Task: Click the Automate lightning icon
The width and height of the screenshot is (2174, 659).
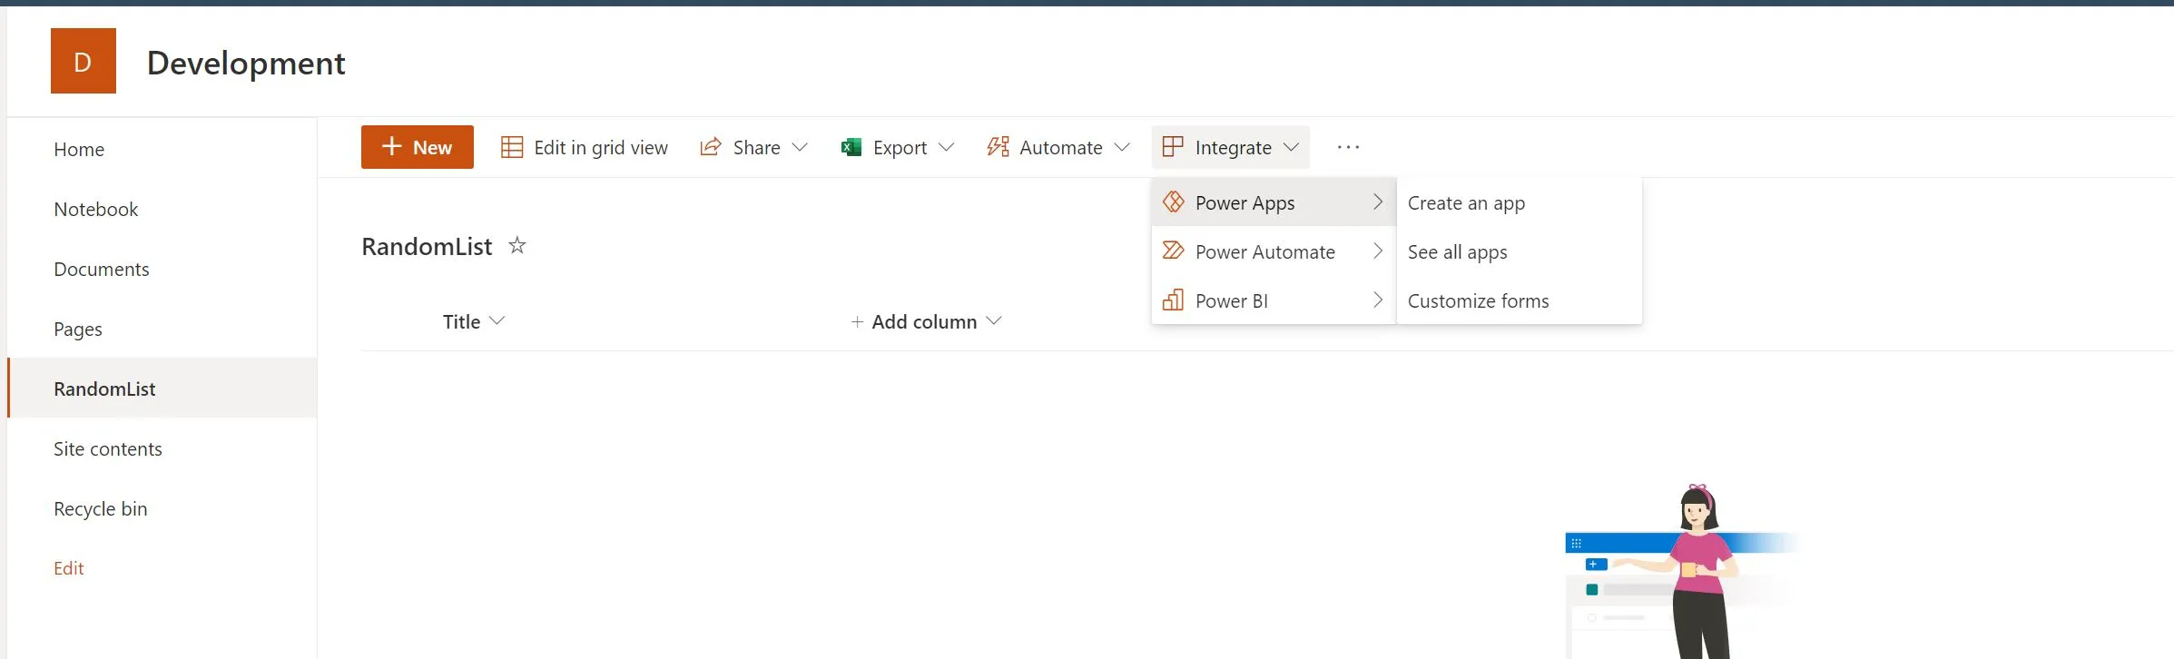Action: pyautogui.click(x=997, y=146)
